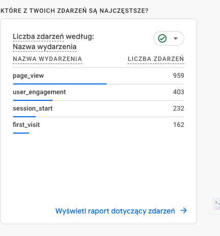
Task: Click the arrow icon after the report link
Action: 184,210
